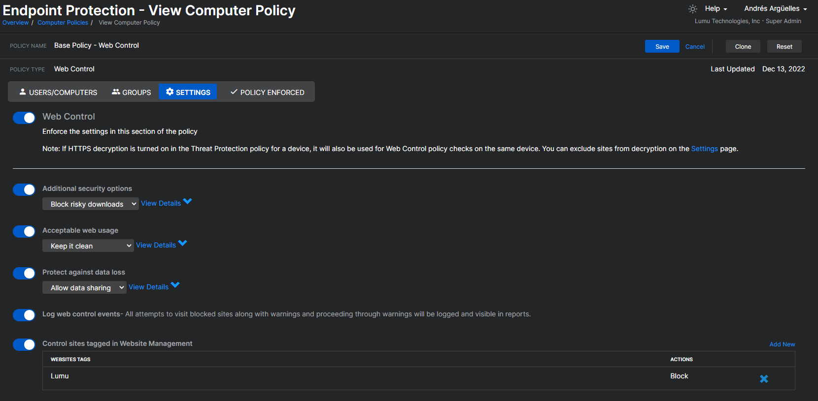Turn off Acceptable web usage toggle
Screen dimensions: 818x401
24,231
